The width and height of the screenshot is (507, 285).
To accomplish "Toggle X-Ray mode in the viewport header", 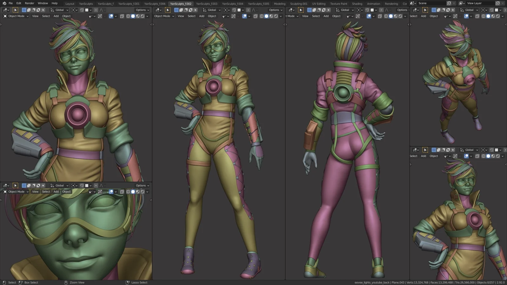I will point(122,16).
